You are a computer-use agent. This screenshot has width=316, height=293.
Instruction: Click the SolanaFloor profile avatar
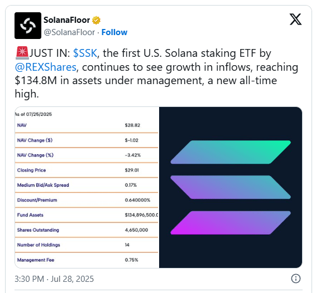point(28,26)
